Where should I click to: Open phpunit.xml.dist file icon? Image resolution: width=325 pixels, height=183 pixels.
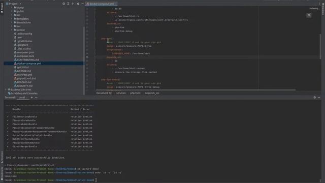15,78
